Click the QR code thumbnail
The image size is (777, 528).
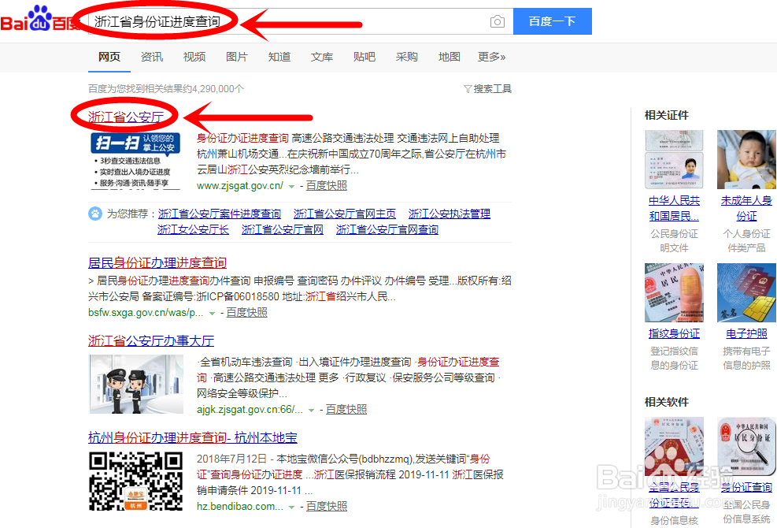[135, 481]
